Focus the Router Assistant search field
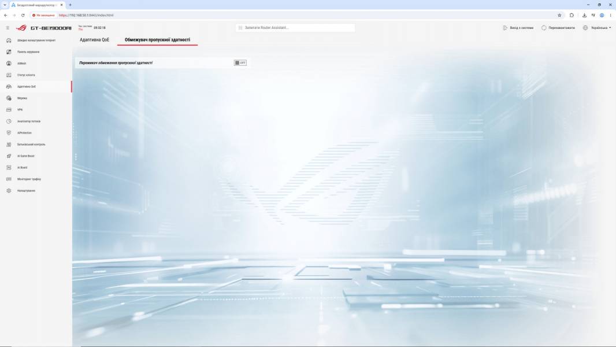This screenshot has width=616, height=347. pyautogui.click(x=295, y=28)
